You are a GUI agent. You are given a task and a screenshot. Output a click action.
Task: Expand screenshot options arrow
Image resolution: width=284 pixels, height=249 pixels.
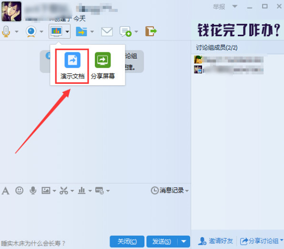tap(72, 191)
